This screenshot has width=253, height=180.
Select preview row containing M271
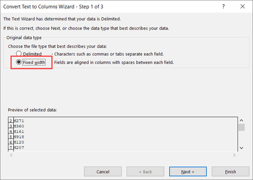[19, 121]
